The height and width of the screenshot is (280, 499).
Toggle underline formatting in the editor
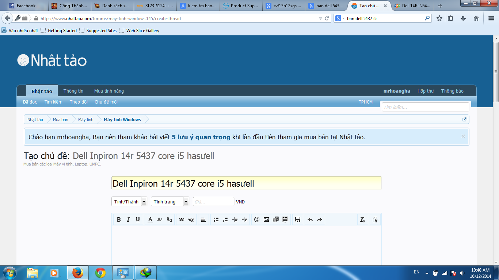138,219
